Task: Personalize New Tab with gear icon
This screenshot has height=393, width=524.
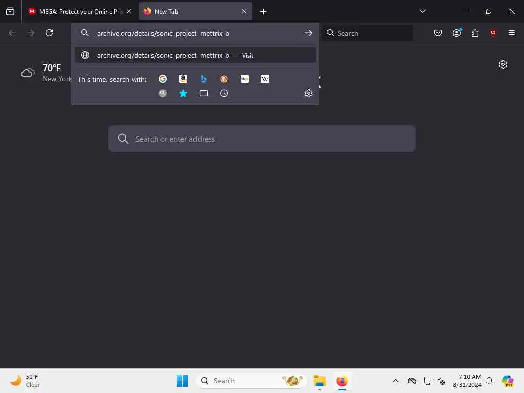Action: point(503,64)
